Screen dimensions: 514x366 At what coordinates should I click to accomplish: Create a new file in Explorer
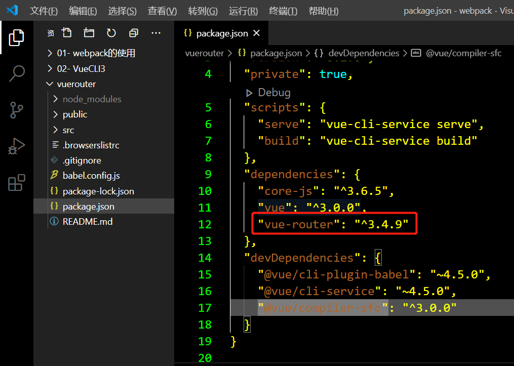pos(66,33)
